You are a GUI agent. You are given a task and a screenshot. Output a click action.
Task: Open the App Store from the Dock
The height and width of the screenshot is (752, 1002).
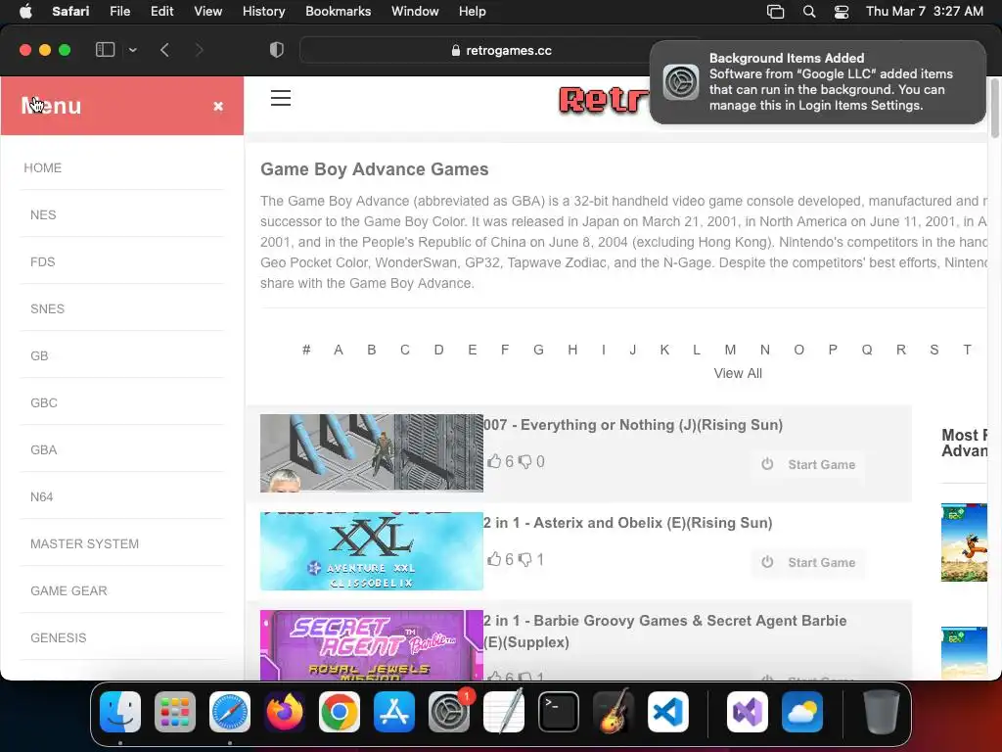394,712
